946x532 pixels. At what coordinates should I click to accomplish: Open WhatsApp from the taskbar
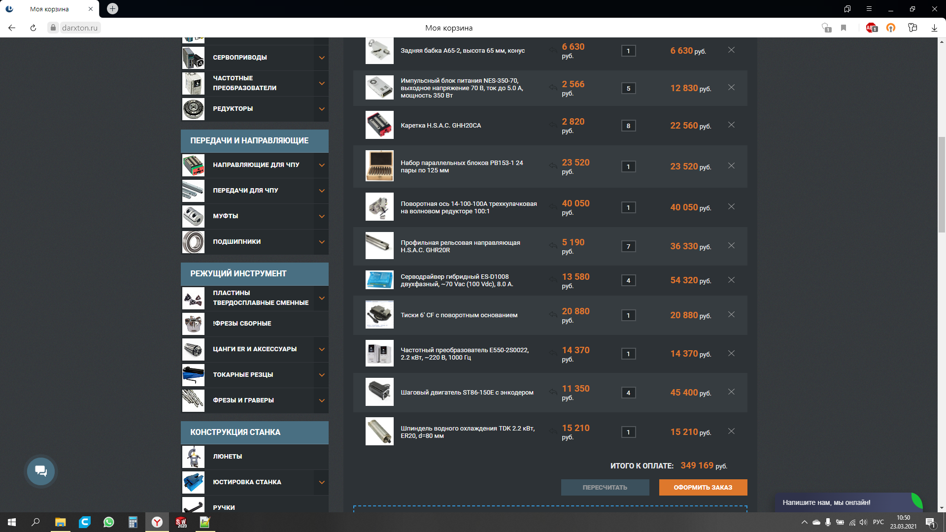tap(108, 522)
